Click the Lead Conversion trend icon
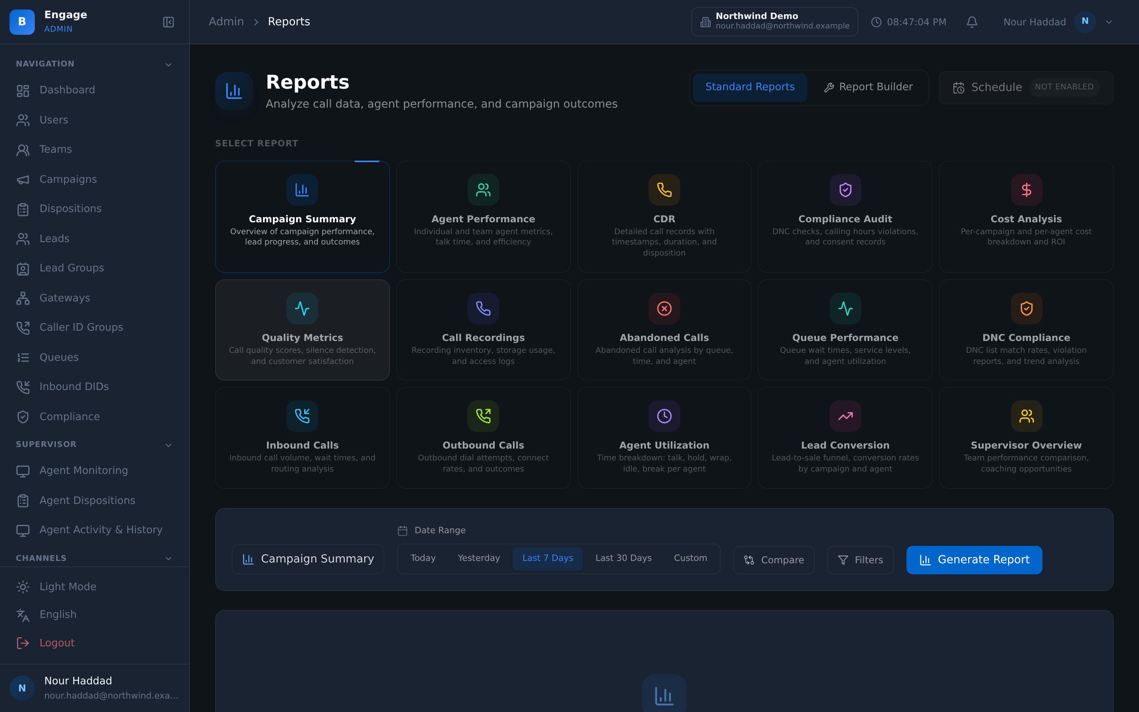Screen dimensions: 1139x712 click(x=845, y=416)
